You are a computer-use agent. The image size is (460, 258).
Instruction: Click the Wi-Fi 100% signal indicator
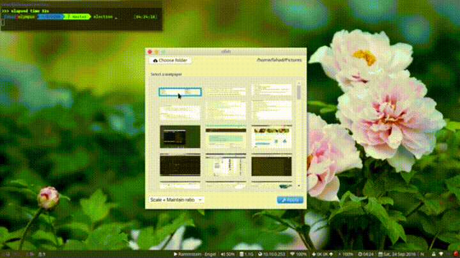coord(298,254)
